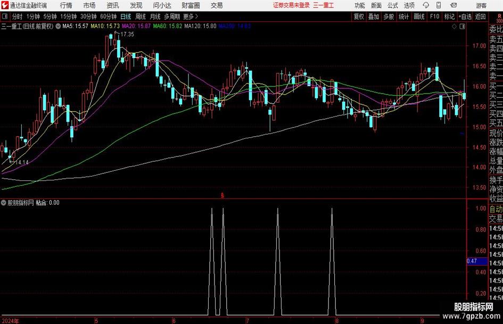Switch to the 60分钟 period tab
This screenshot has height=324, width=503.
coord(109,16)
